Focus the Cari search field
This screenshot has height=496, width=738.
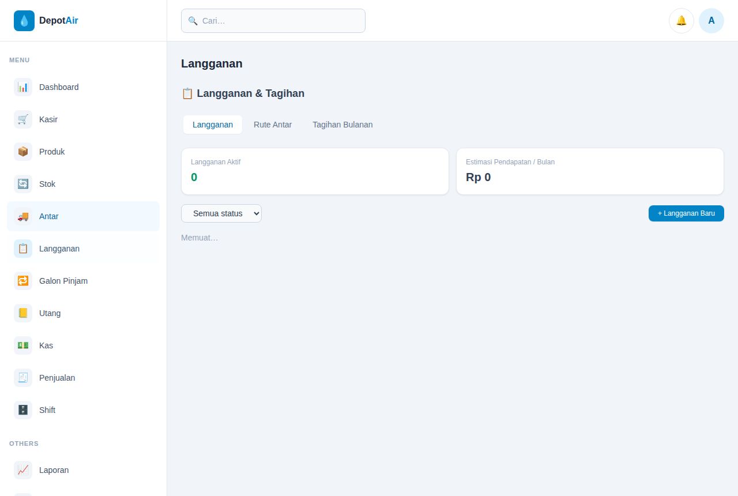click(x=273, y=21)
